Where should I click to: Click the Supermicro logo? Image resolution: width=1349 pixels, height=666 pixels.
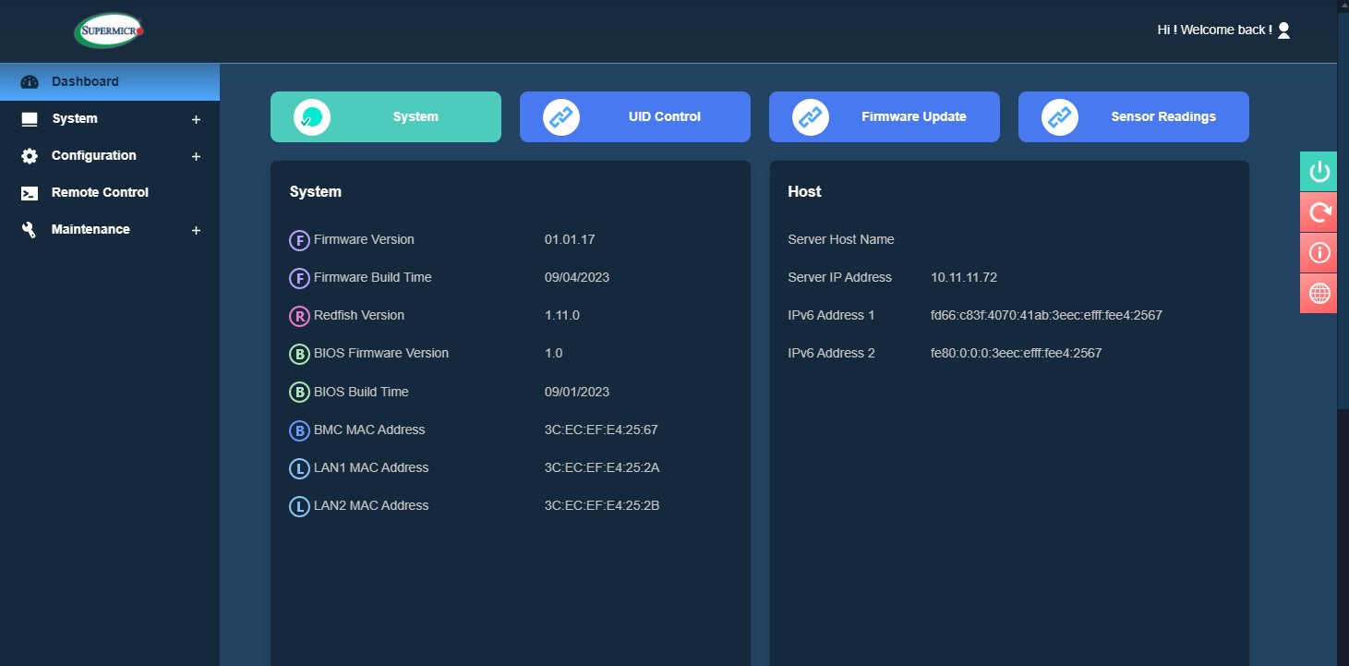point(109,31)
